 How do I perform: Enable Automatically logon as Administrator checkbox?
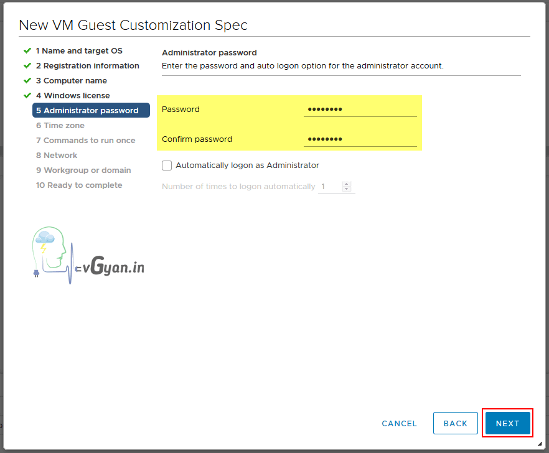167,166
